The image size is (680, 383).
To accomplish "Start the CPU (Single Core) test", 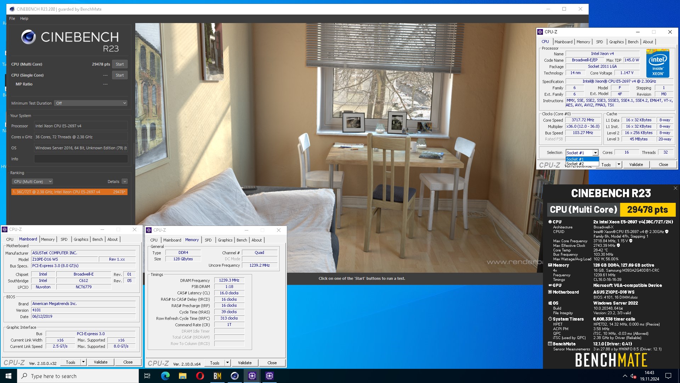I will pos(120,75).
